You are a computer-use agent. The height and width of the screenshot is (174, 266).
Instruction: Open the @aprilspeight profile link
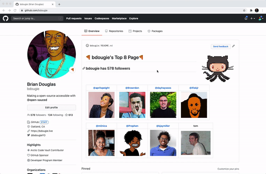click(101, 88)
